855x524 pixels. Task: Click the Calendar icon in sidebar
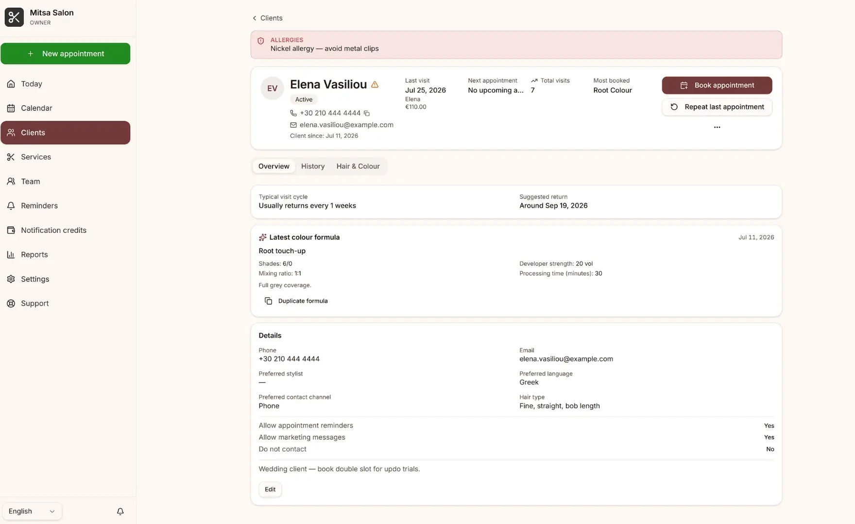coord(11,108)
